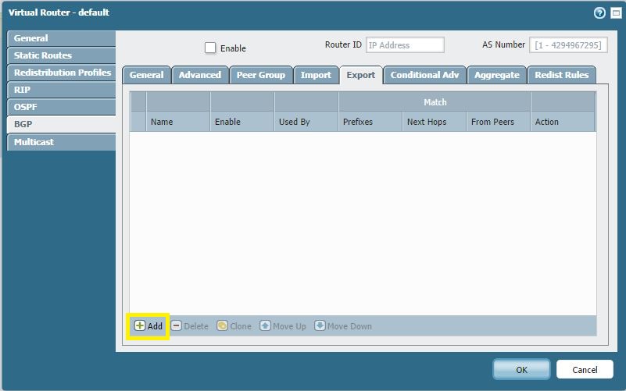Screen dimensions: 626x391
Task: Select Static Routes in the sidebar
Action: point(62,55)
